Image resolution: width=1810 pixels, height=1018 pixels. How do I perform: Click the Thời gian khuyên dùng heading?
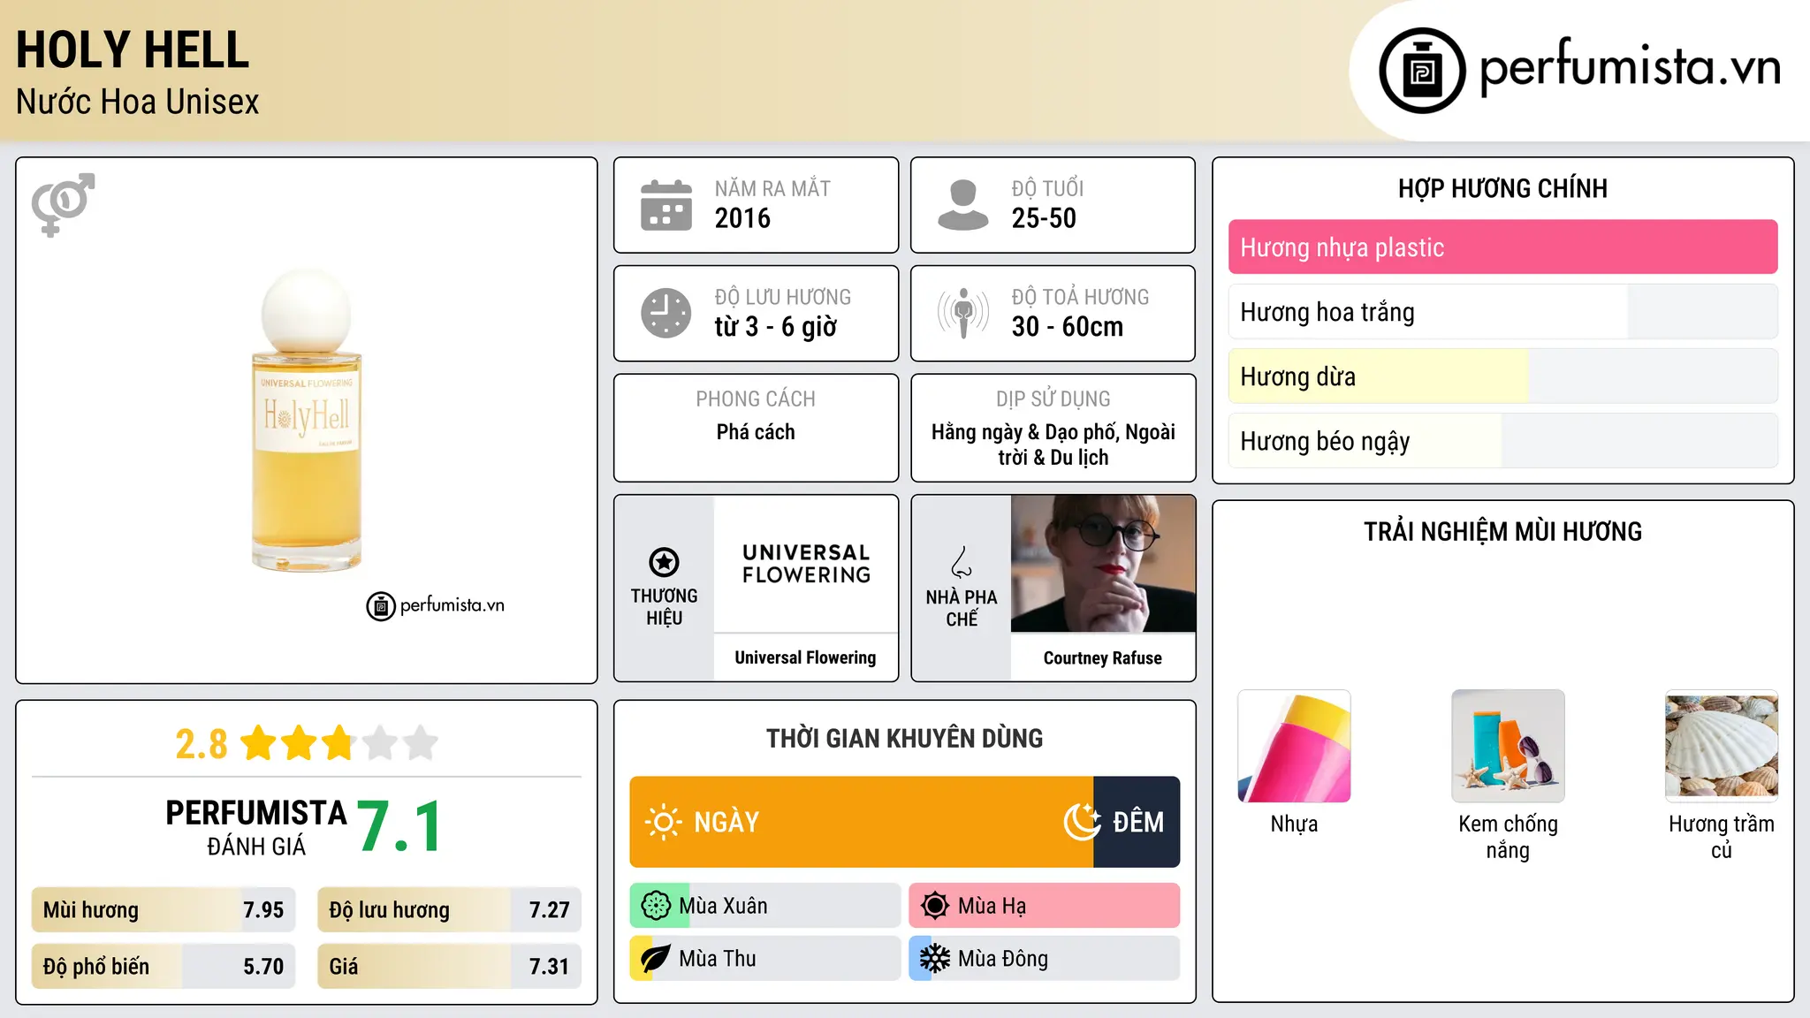click(904, 739)
